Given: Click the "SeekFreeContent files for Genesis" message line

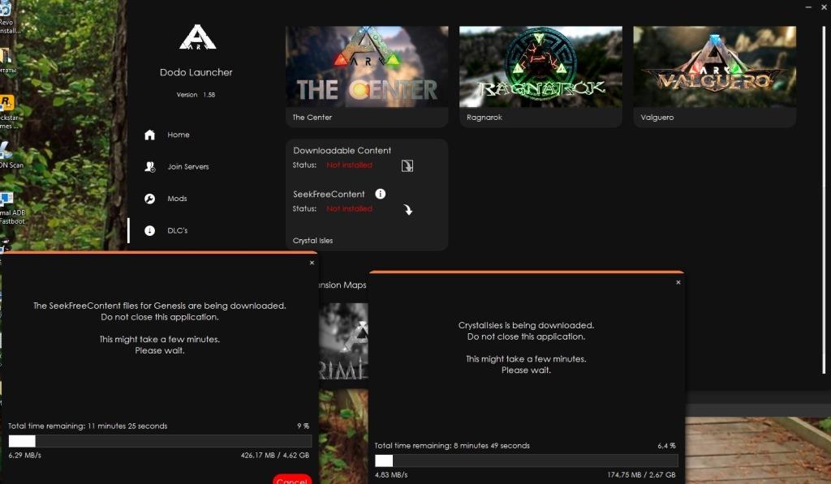Looking at the screenshot, I should [160, 306].
